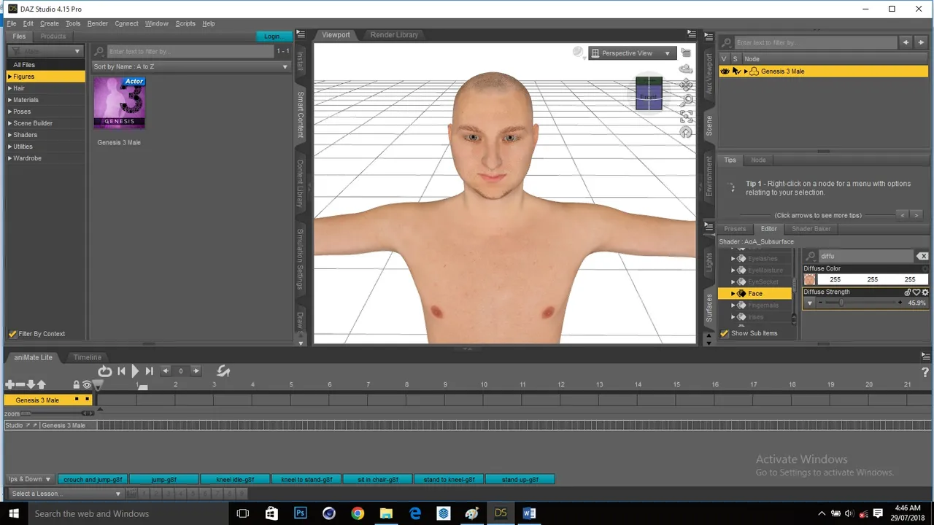Screen dimensions: 934x525
Task: Open the Sort by Name dropdown
Action: coord(191,66)
